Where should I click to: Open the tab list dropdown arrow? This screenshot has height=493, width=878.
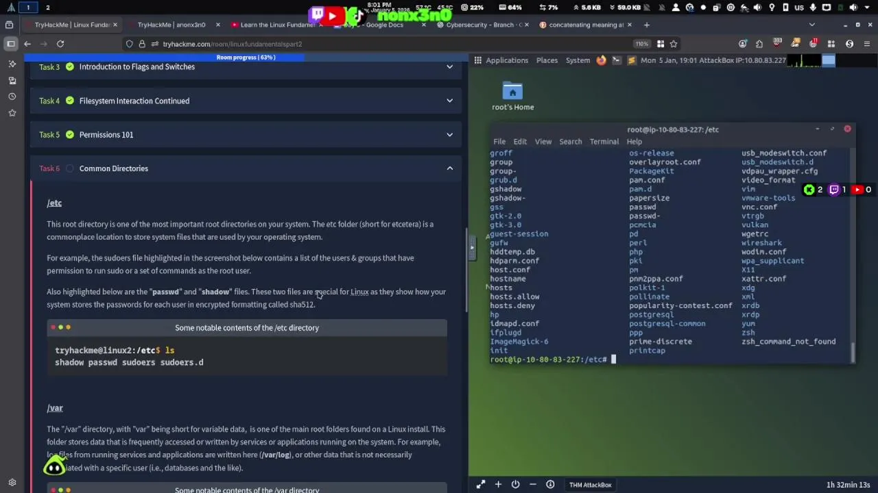coord(812,25)
